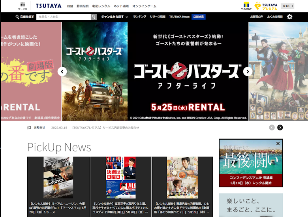Close the コンフィデンスマンJP ad with X
The height and width of the screenshot is (217, 308).
278,143
